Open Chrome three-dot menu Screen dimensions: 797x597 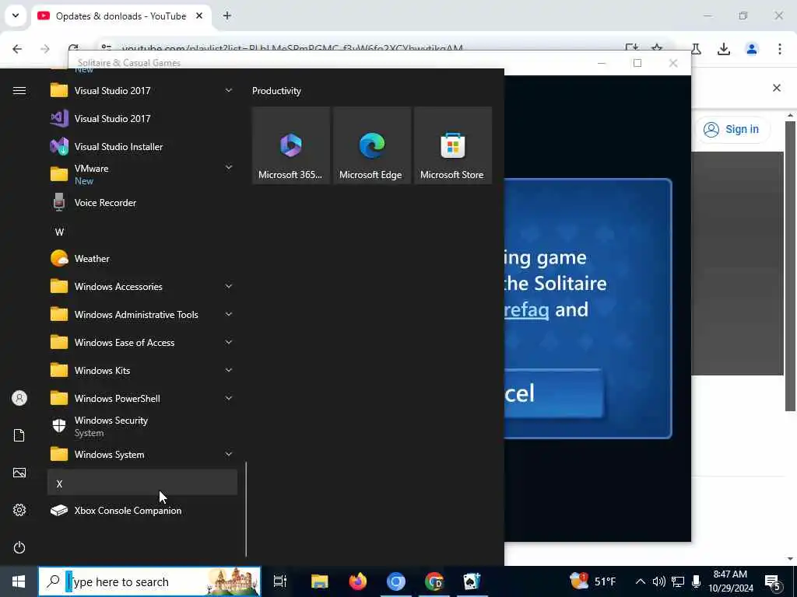pyautogui.click(x=780, y=49)
